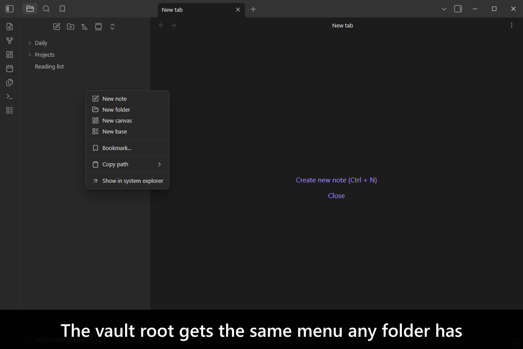Add a new tab with plus icon

pos(253,9)
